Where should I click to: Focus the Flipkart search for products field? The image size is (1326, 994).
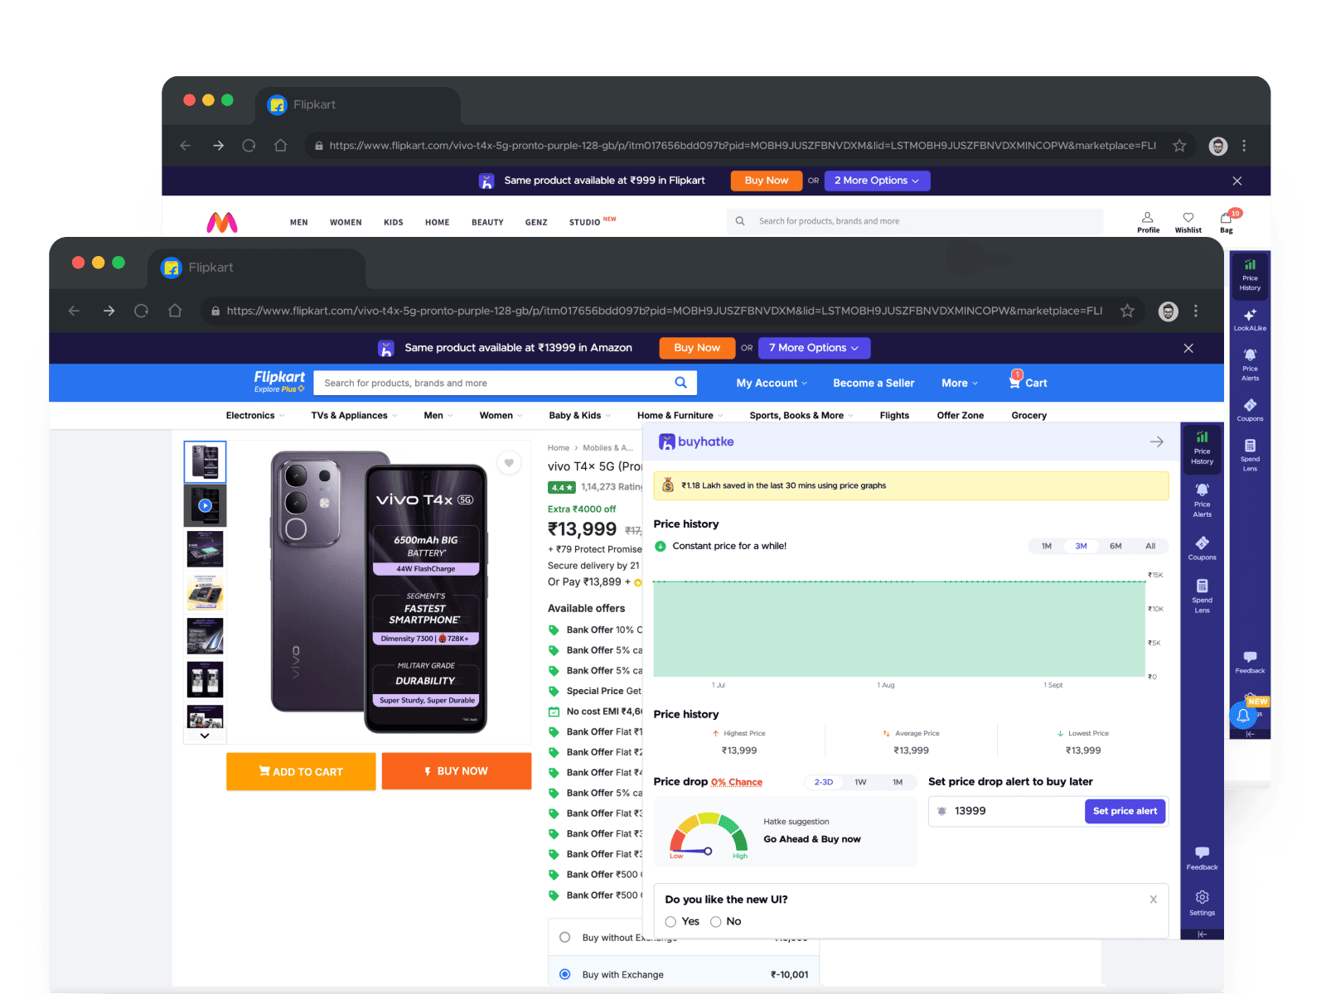coord(493,383)
